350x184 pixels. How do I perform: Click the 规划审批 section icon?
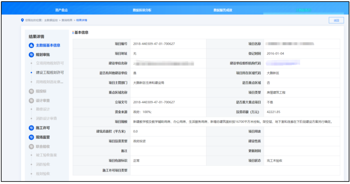click(x=31, y=55)
